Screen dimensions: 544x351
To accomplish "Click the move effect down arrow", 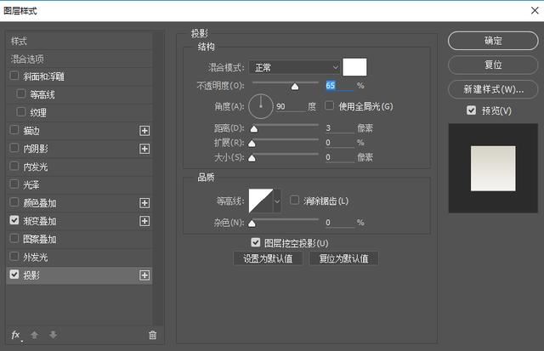I will [53, 335].
